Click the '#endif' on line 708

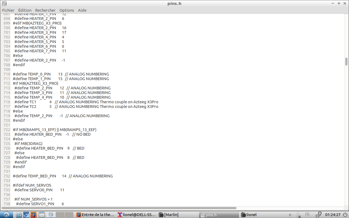[19, 65]
